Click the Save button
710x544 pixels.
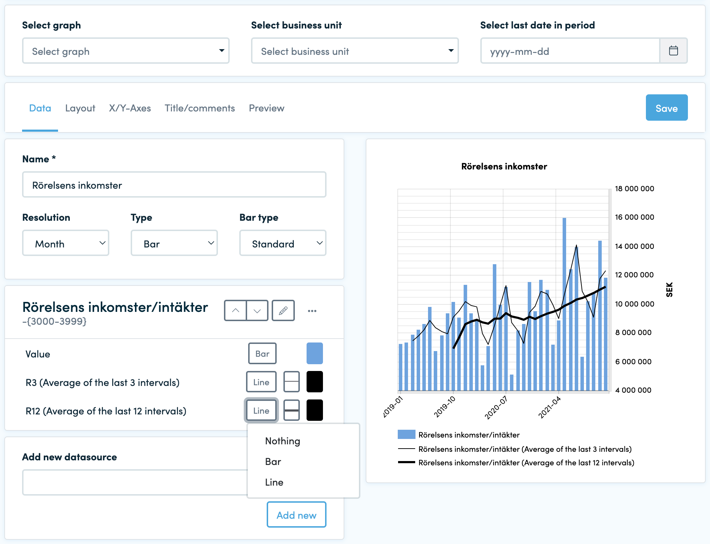point(667,108)
